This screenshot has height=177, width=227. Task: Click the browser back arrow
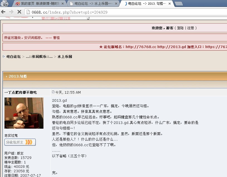coord(3,12)
